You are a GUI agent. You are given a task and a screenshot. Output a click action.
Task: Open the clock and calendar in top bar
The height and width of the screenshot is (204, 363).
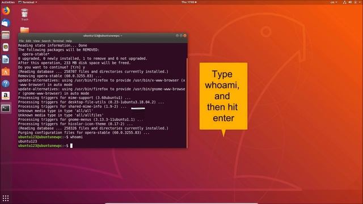pyautogui.click(x=189, y=2)
